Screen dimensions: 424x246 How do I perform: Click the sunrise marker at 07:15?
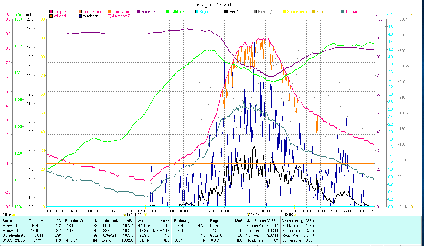146,214
